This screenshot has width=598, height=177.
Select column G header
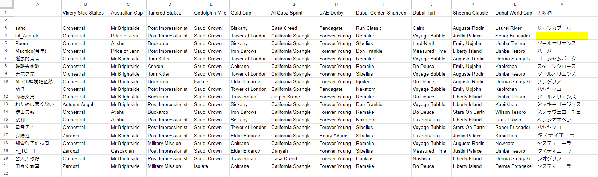coord(294,4)
